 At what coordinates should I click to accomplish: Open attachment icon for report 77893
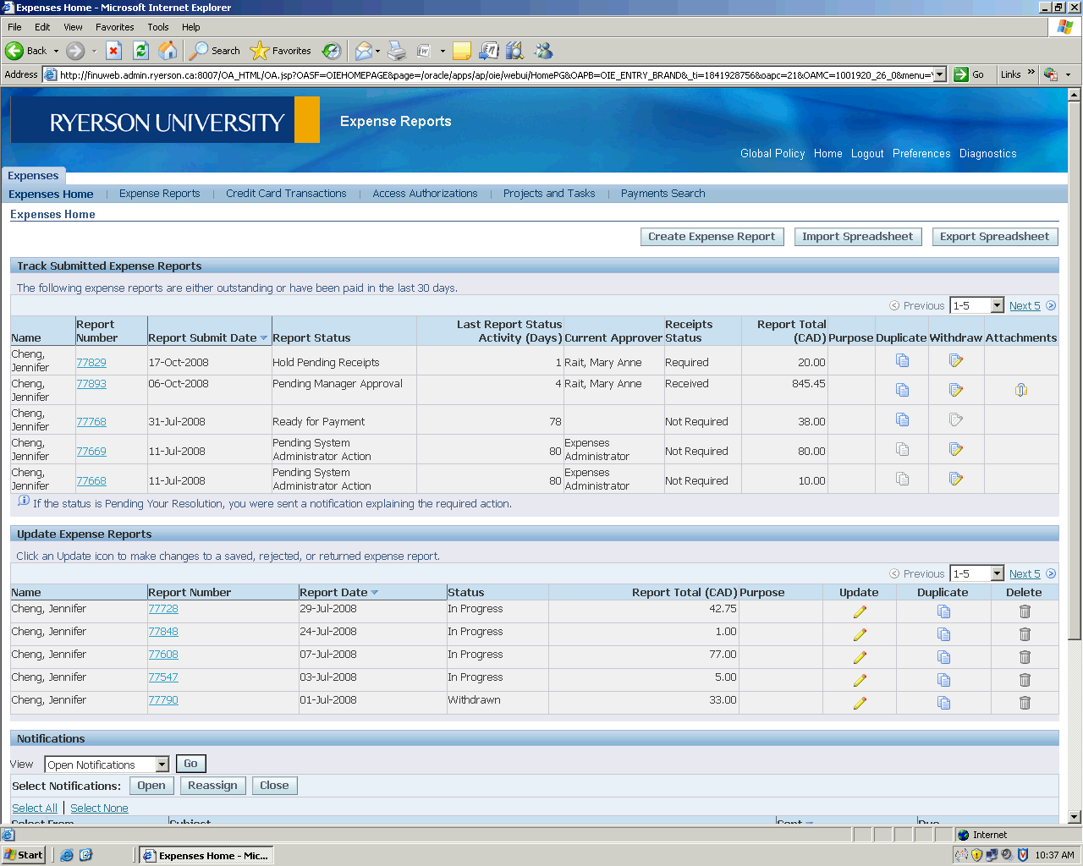[1020, 390]
